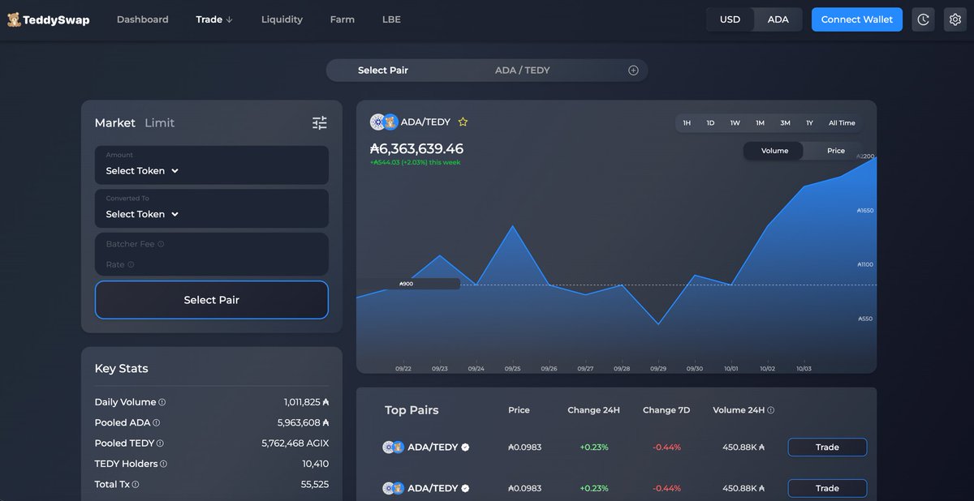The image size is (974, 501).
Task: Click the Rate info icon
Action: coord(131,264)
